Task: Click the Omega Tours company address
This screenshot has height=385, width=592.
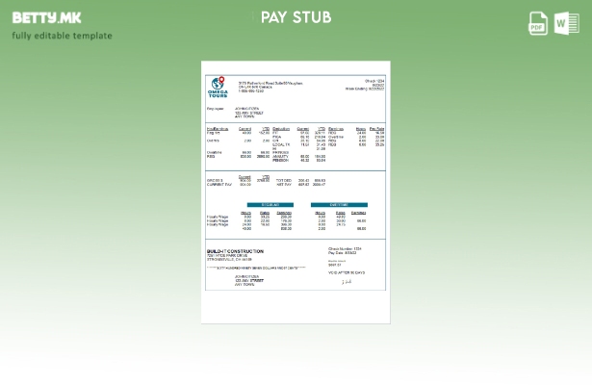Action: [270, 85]
